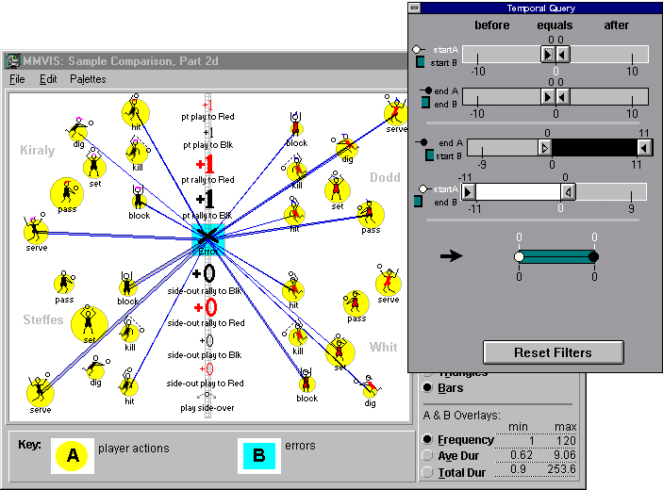The image size is (663, 490).
Task: Click Steffes' set player icon
Action: click(90, 323)
